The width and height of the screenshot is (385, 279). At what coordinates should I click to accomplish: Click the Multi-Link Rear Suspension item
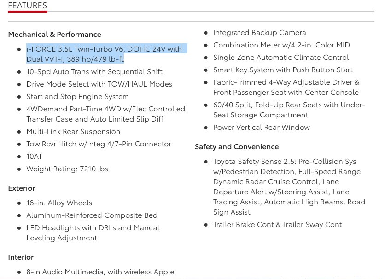coord(73,132)
